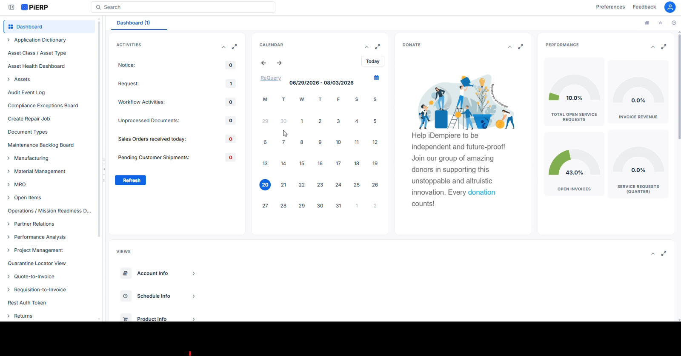Open the calendar date picker icon
Image resolution: width=681 pixels, height=356 pixels.
[x=376, y=78]
